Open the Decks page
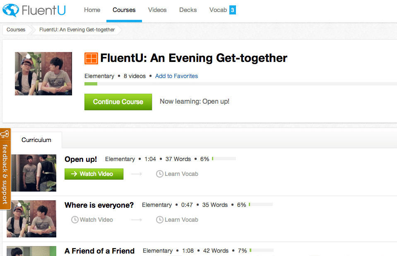 pyautogui.click(x=188, y=10)
